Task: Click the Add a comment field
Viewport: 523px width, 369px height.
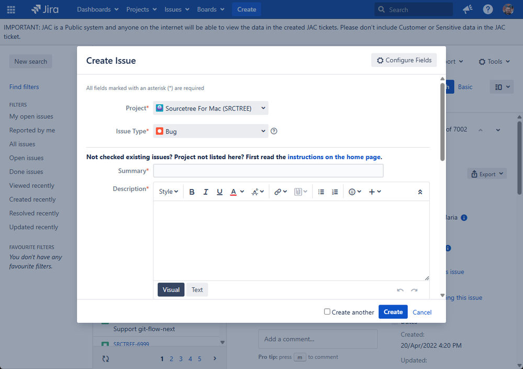Action: coord(318,339)
